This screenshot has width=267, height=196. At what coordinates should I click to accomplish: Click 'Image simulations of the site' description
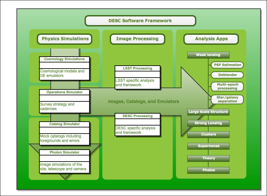(x=63, y=167)
